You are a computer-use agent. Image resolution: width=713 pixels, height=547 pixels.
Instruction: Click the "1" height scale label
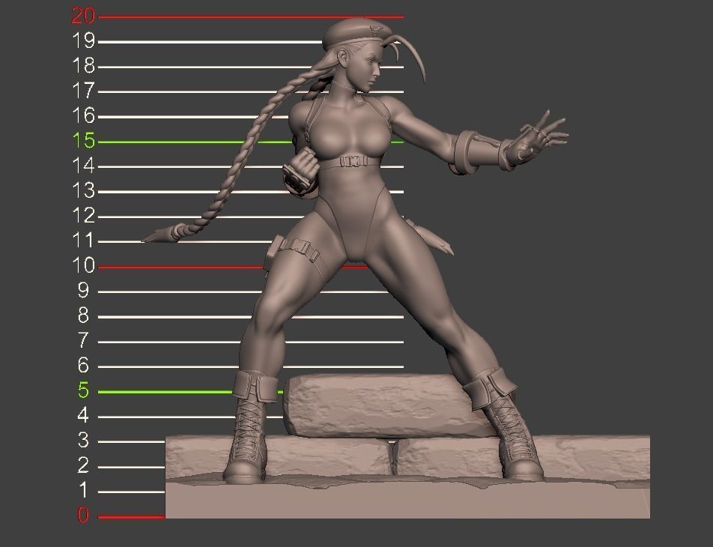click(82, 491)
